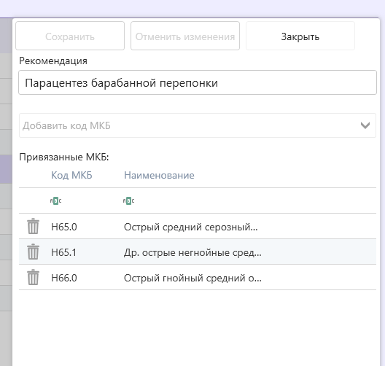The image size is (385, 366).
Task: Sort by the Код МКБ column header
Action: pos(71,175)
